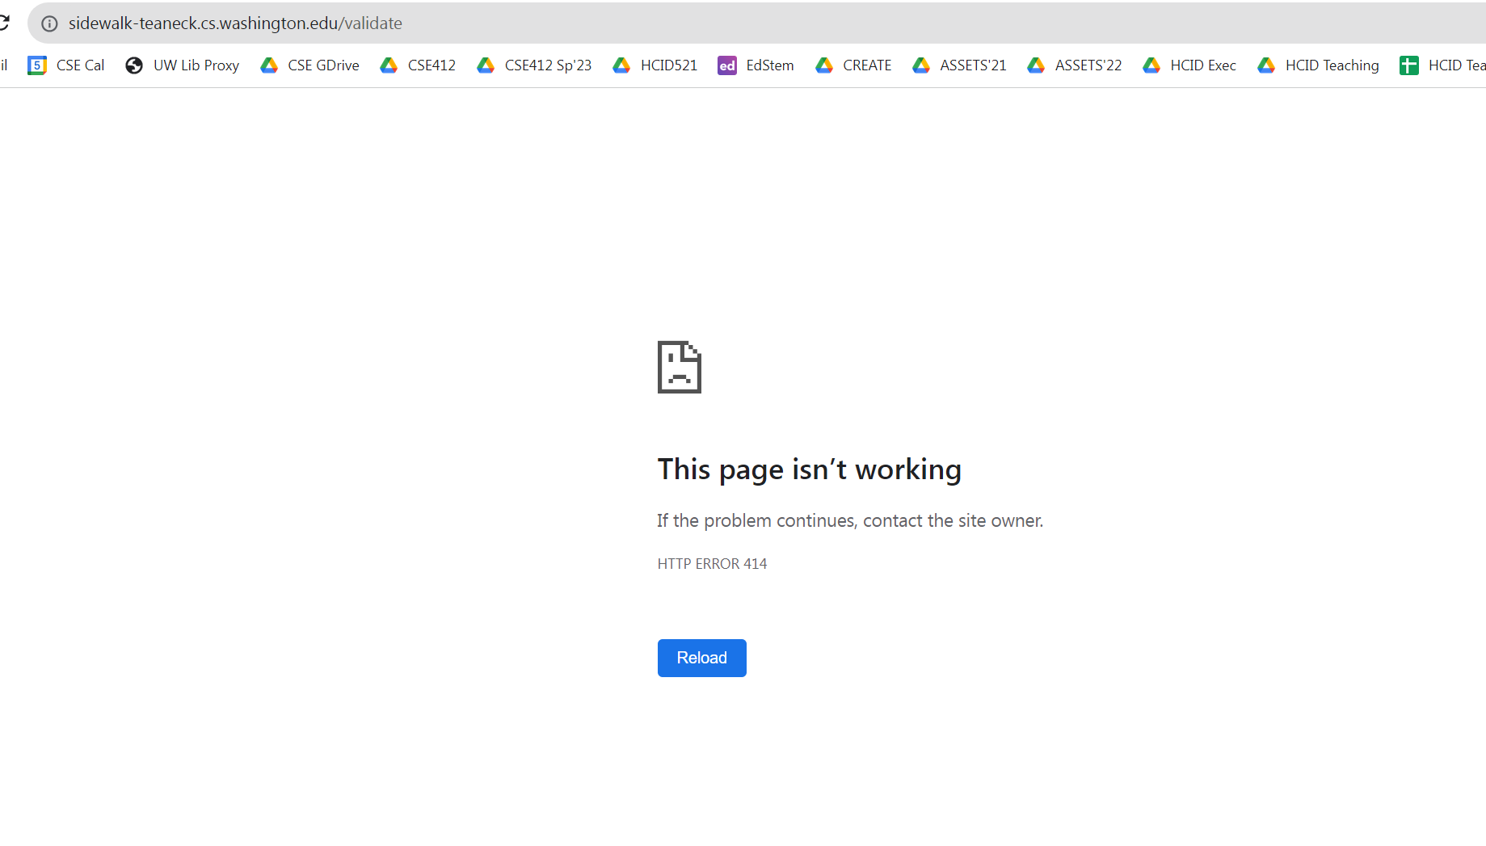Open the UW Lib Proxy bookmark

196,65
